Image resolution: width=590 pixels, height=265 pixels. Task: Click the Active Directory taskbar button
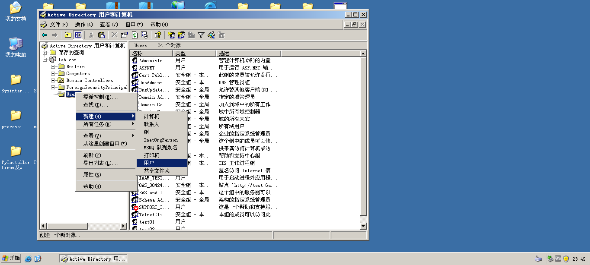click(x=93, y=259)
